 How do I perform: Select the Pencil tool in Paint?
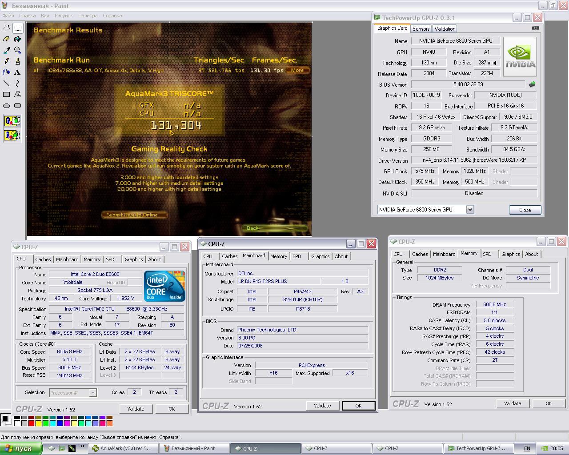click(x=7, y=61)
